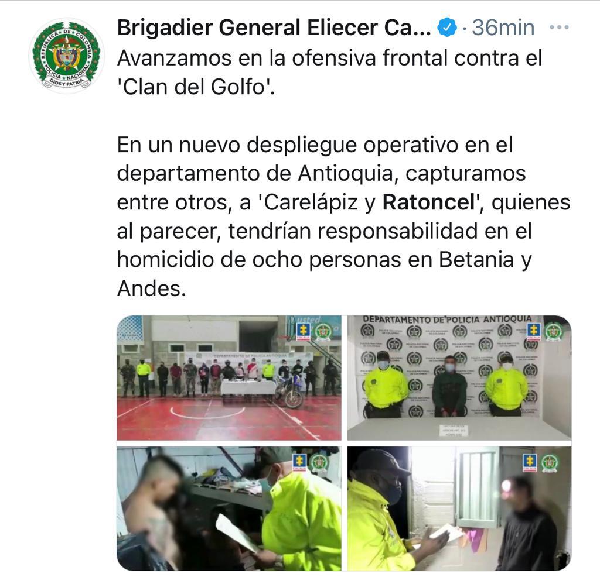Click police shield logo in top-left photo
The height and width of the screenshot is (584, 600).
tap(323, 332)
